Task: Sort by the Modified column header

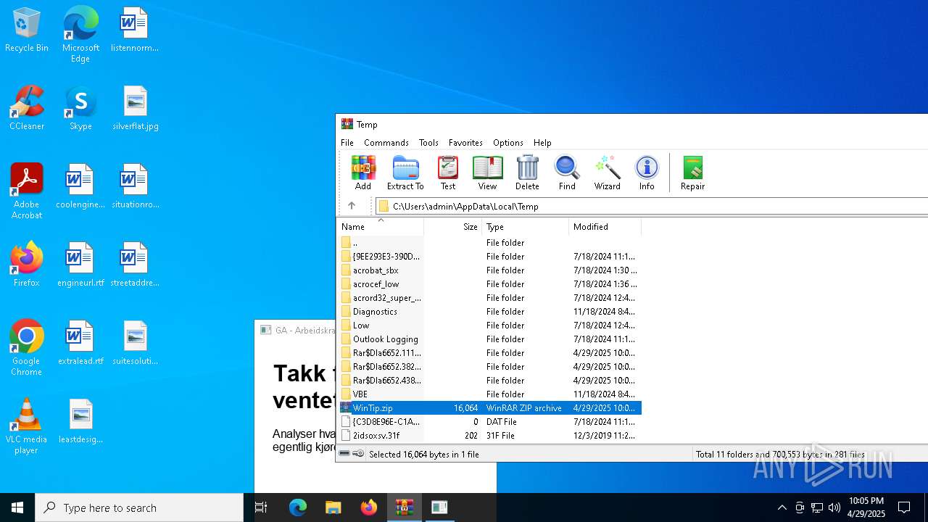Action: [x=605, y=227]
